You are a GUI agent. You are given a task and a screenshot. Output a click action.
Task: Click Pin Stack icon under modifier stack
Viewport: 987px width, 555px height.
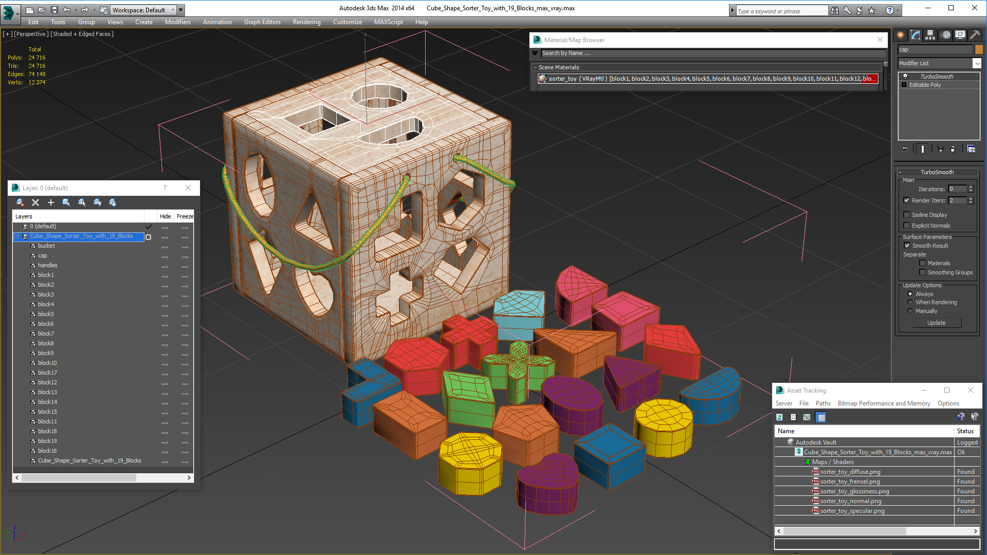click(x=905, y=149)
